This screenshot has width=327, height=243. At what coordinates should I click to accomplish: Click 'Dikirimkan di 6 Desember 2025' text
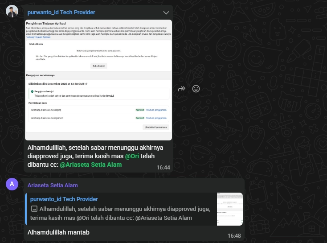coord(58,84)
